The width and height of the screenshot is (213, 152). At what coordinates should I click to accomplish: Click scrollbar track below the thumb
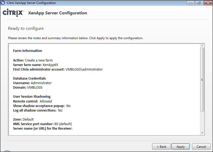click(202, 121)
